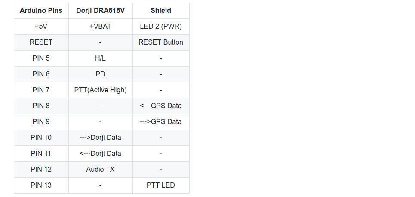Select the +VBAT cell

100,27
